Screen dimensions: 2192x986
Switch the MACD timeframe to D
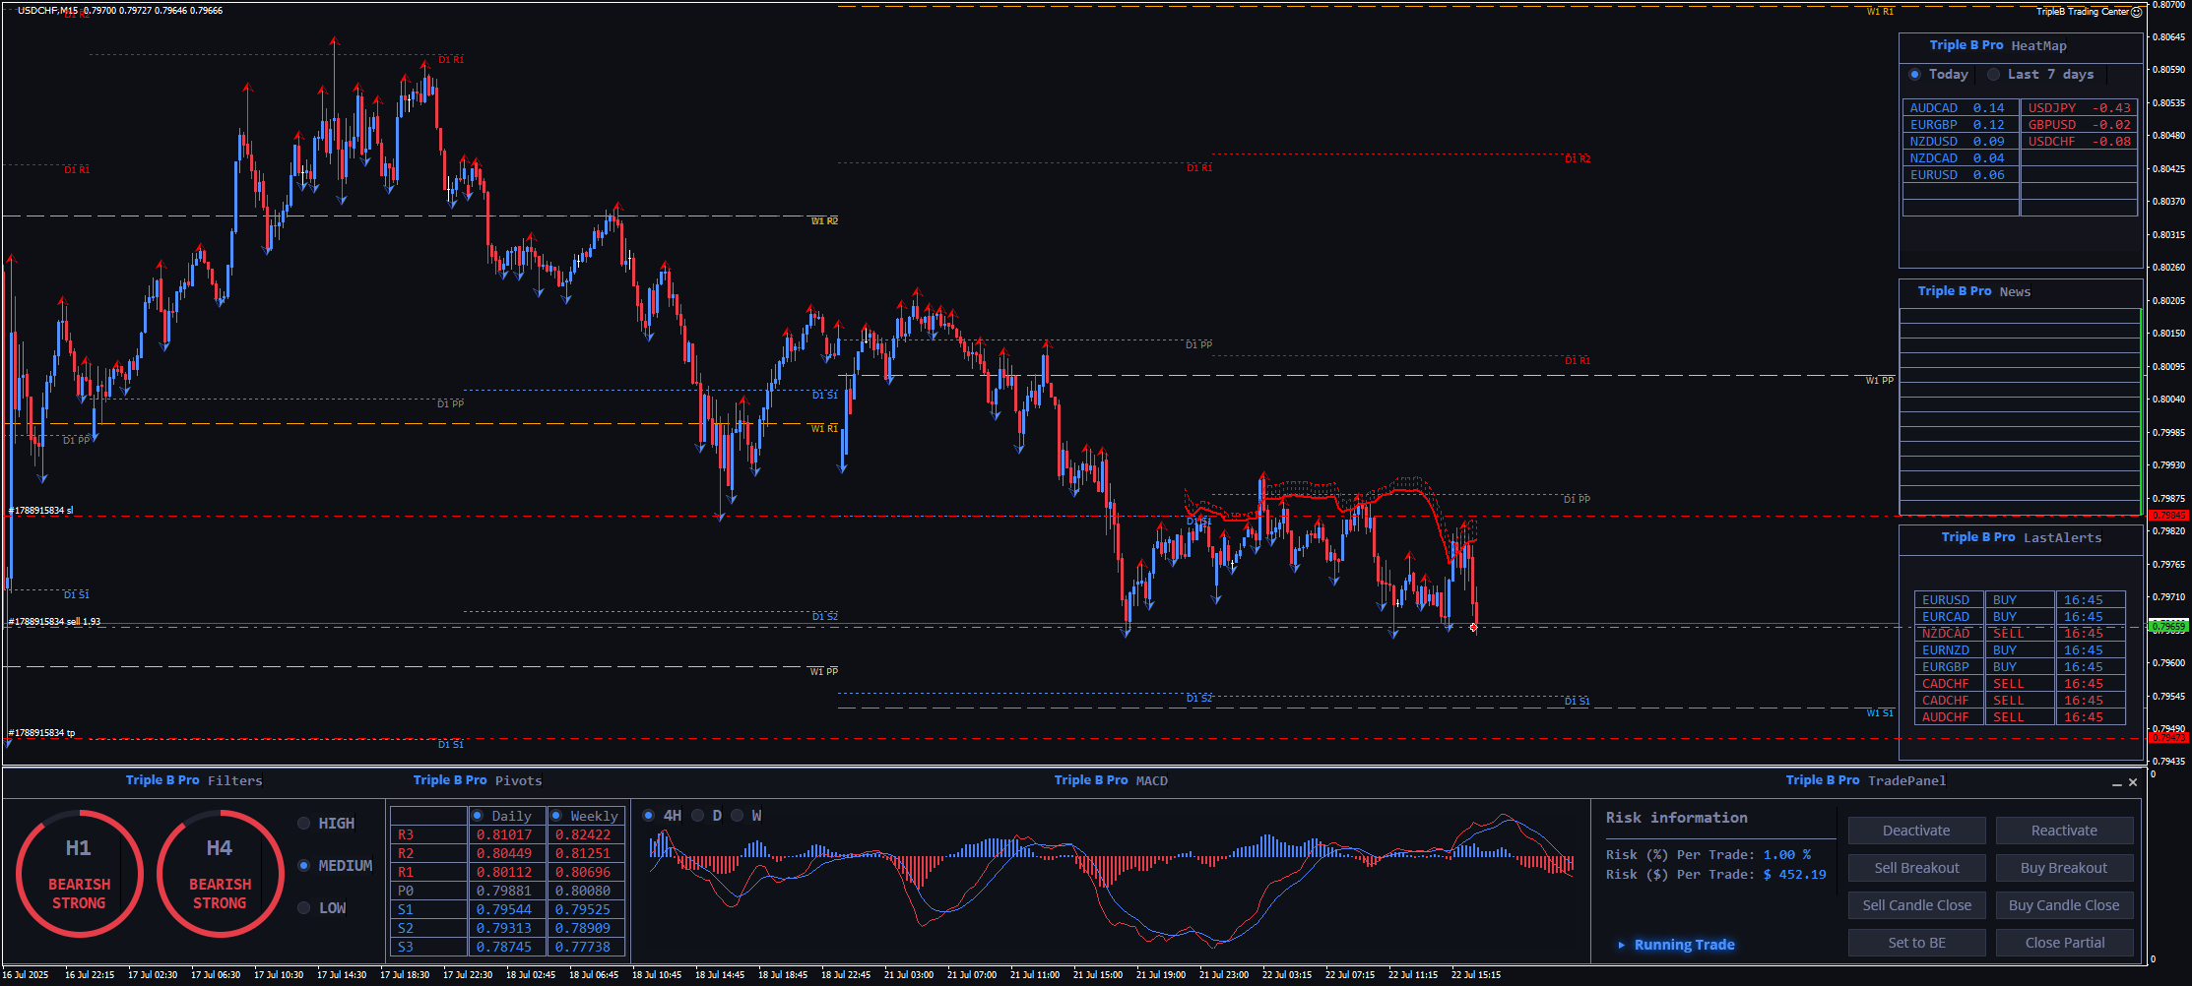(x=698, y=816)
